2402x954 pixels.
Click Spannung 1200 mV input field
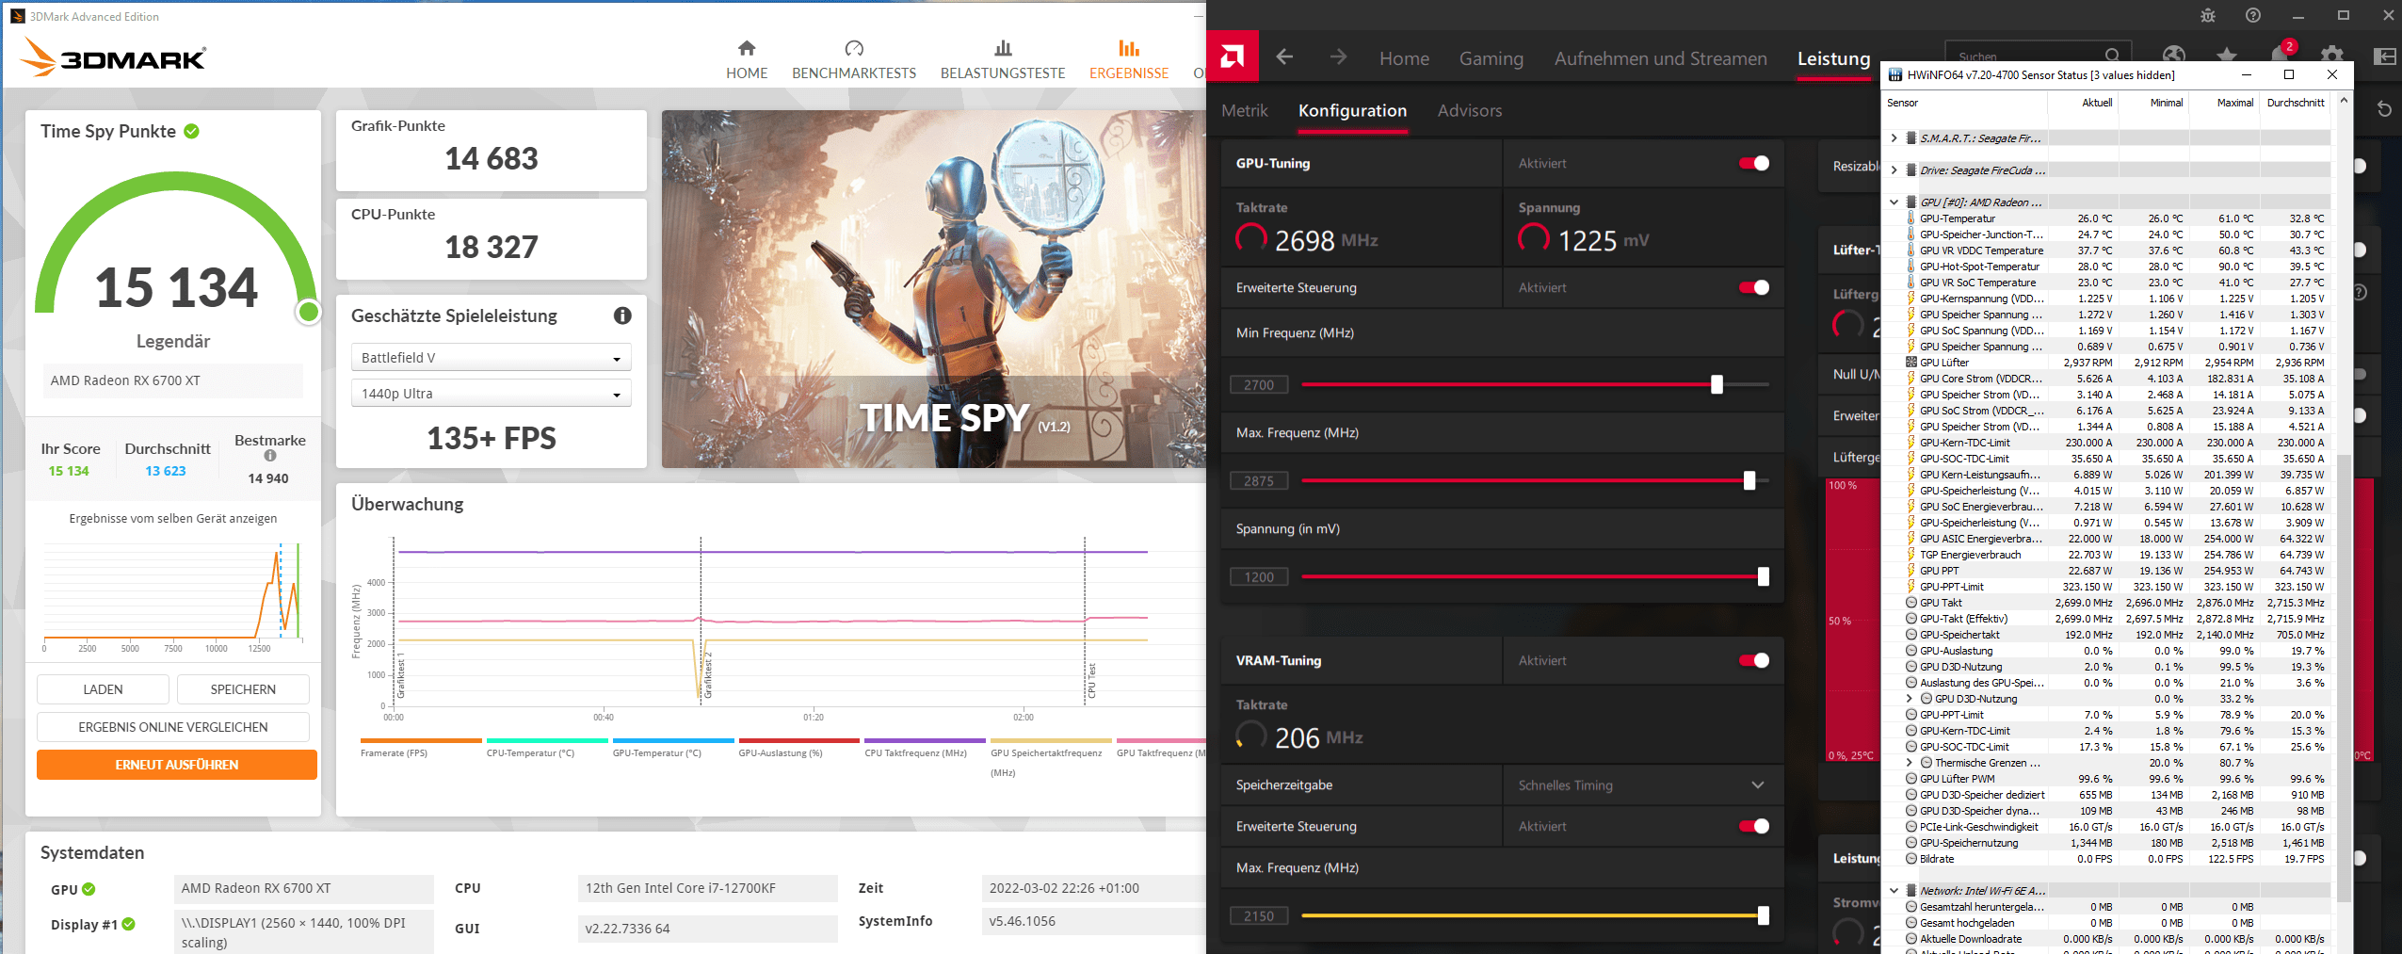click(x=1259, y=576)
